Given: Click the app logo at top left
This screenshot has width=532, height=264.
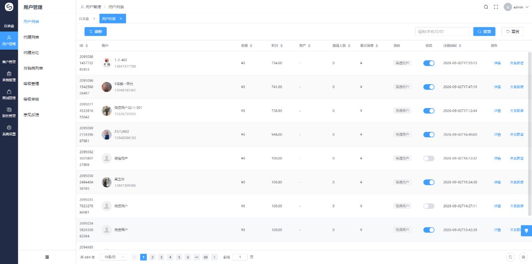Looking at the screenshot, I should tap(9, 7).
